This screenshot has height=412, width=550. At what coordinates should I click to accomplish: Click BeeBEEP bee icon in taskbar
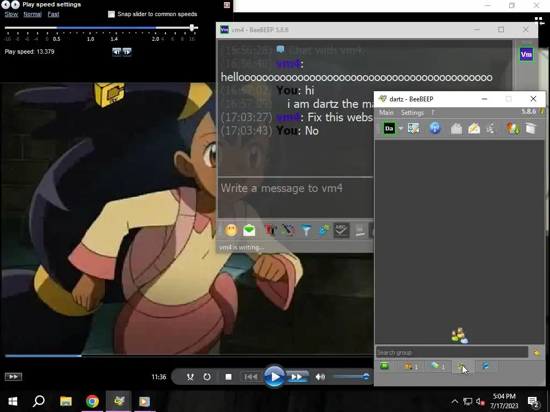click(x=119, y=401)
